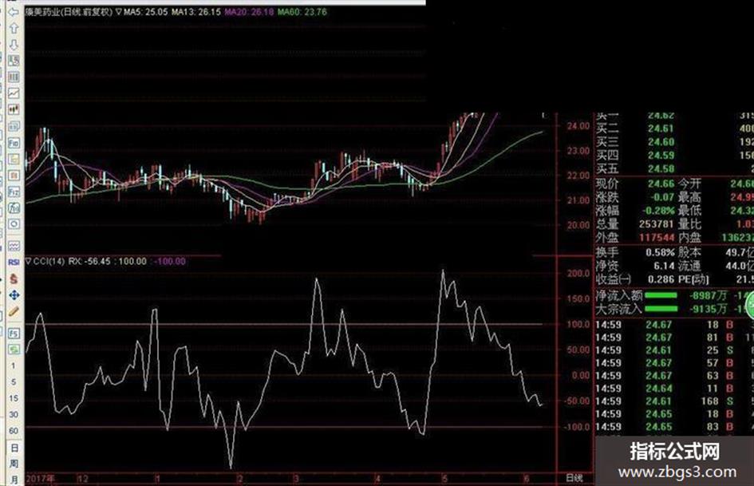
Task: Select the blue four-arrow move tool
Action: coord(14,295)
